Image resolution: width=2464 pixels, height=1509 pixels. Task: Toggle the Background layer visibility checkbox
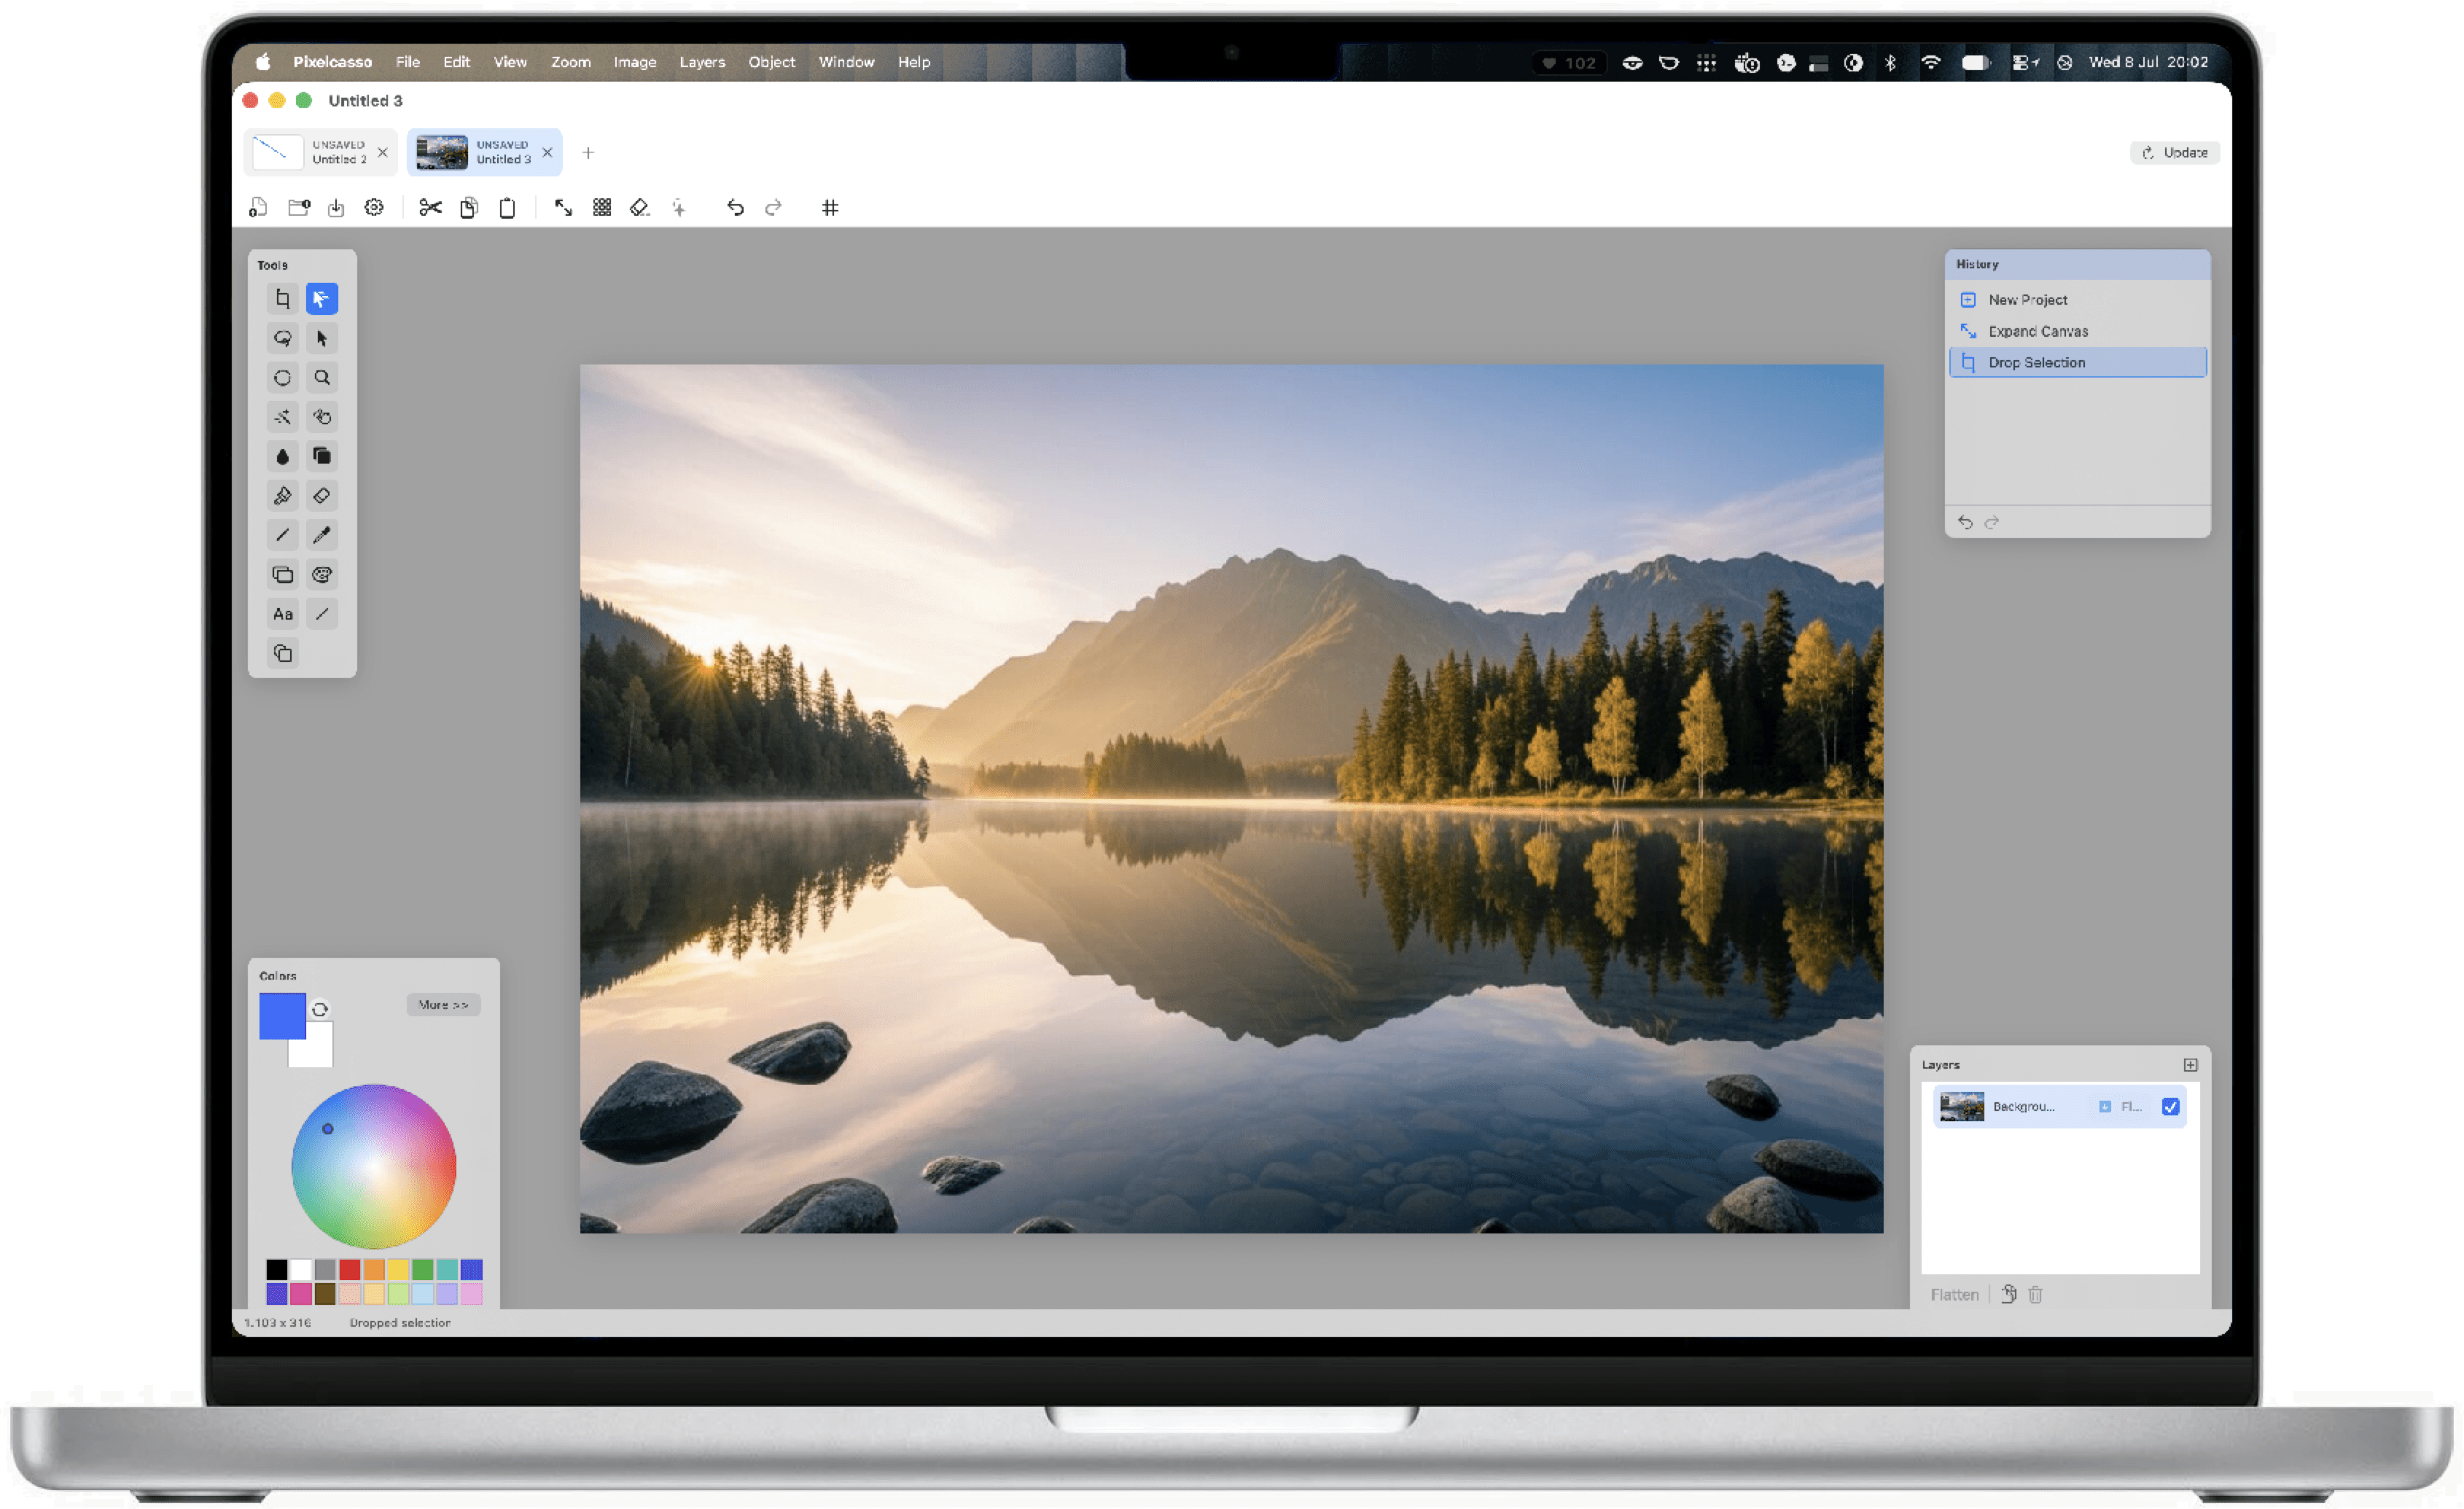[2170, 1107]
